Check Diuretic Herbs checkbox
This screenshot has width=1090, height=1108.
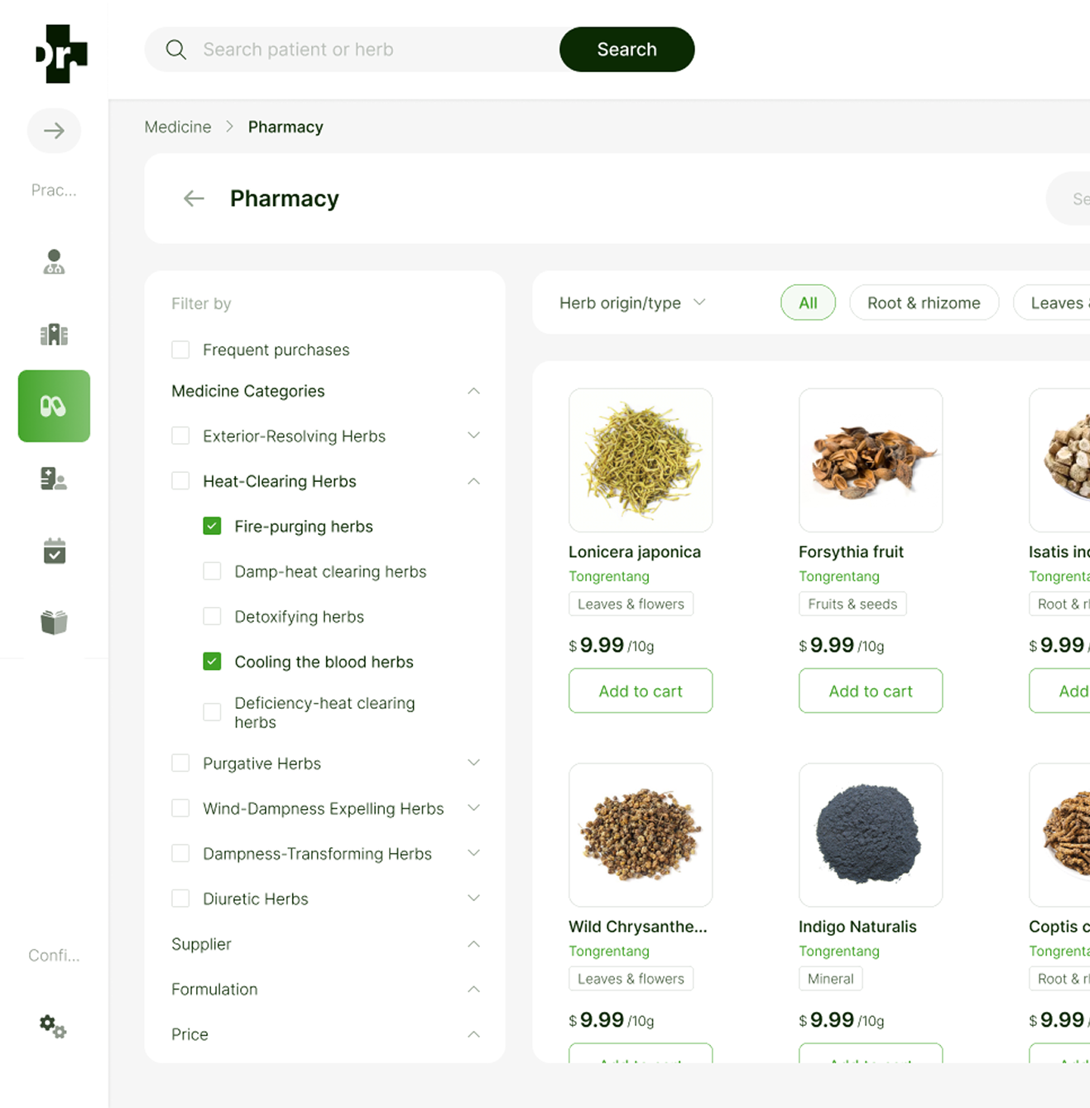[x=180, y=898]
